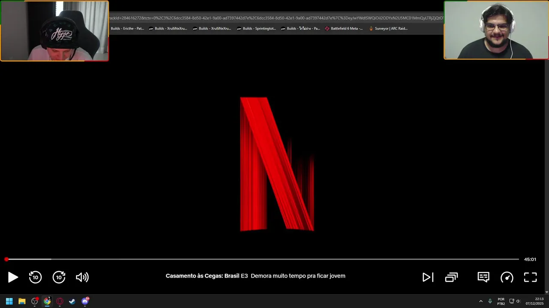Screen dimensions: 549x308
Task: Open the network tray icon
Action: 512,301
